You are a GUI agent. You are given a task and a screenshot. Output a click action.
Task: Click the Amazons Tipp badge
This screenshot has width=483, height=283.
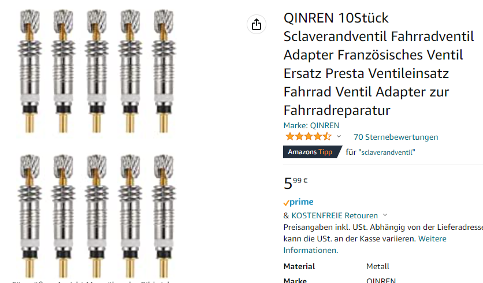coord(312,152)
